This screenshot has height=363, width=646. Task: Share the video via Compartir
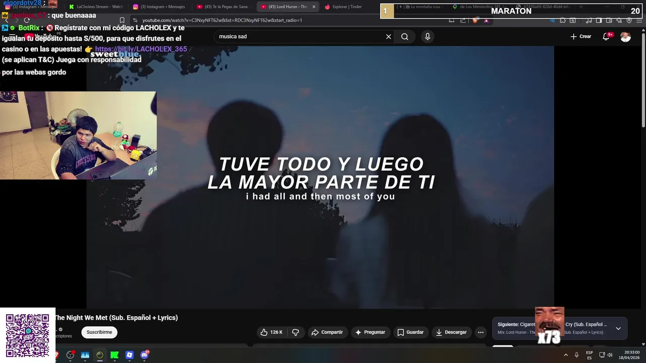click(x=327, y=332)
